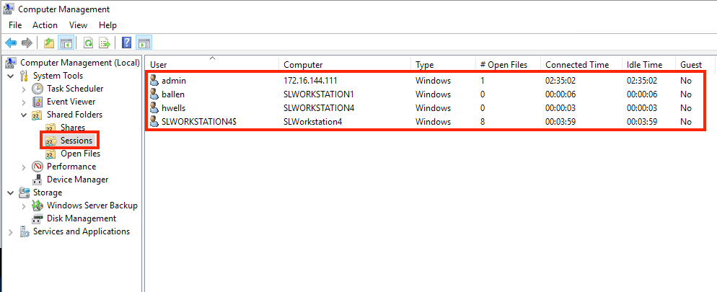Select Device Manager in the tree

(77, 180)
